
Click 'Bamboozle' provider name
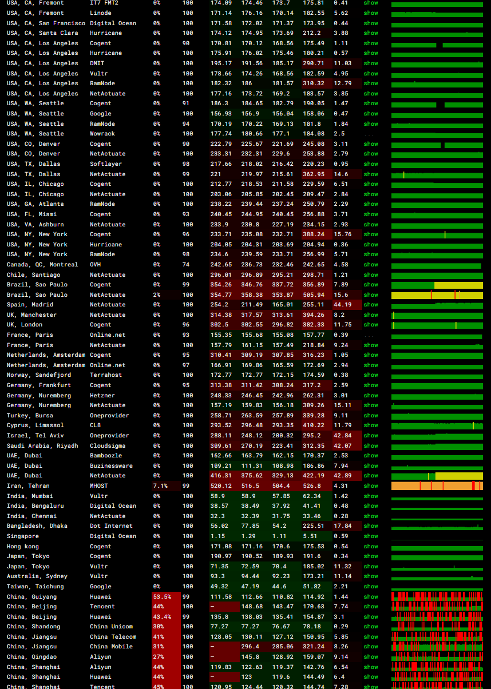(x=106, y=456)
